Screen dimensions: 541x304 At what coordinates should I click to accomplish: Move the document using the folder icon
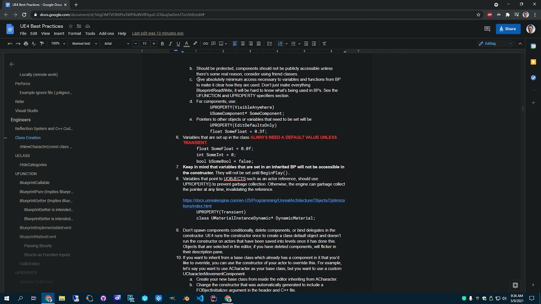coord(79,26)
